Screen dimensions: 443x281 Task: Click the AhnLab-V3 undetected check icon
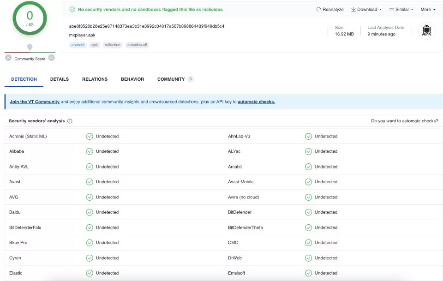(x=309, y=137)
